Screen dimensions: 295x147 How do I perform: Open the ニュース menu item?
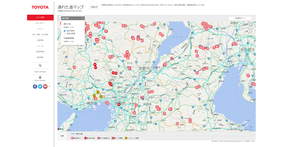coord(40,46)
